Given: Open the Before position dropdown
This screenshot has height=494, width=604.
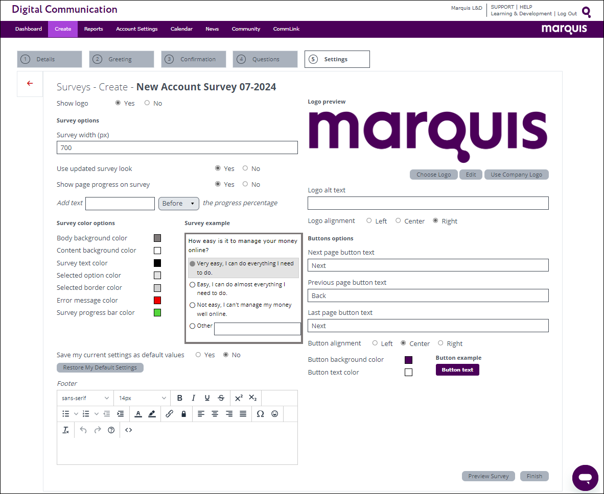Looking at the screenshot, I should coord(179,203).
